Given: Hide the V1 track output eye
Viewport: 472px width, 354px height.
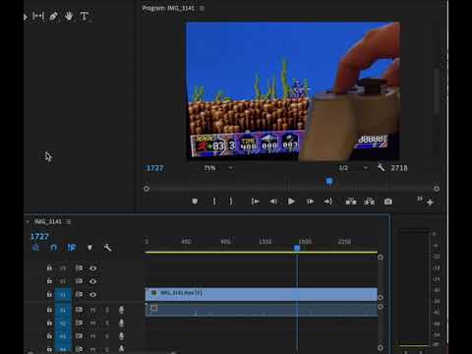Looking at the screenshot, I should 93,294.
